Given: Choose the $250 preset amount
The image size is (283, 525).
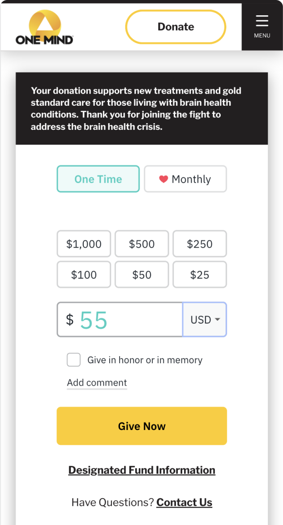Looking at the screenshot, I should [200, 244].
